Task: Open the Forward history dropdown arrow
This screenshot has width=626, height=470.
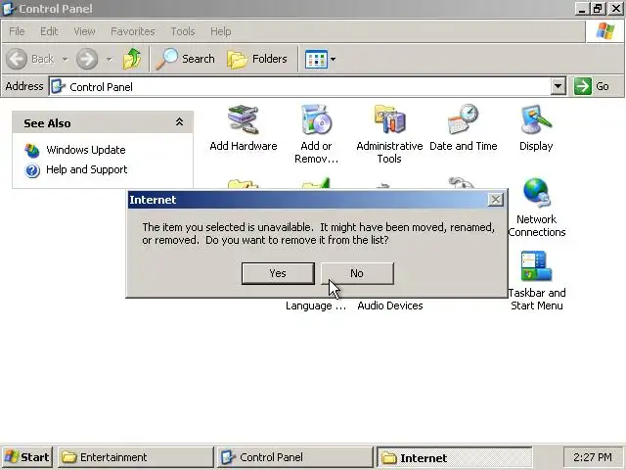Action: pos(109,60)
